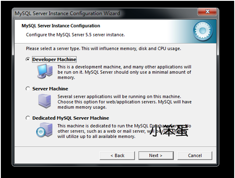Click the Server Machine description paragraph
Viewport: 235px width, 178px height.
pos(125,102)
